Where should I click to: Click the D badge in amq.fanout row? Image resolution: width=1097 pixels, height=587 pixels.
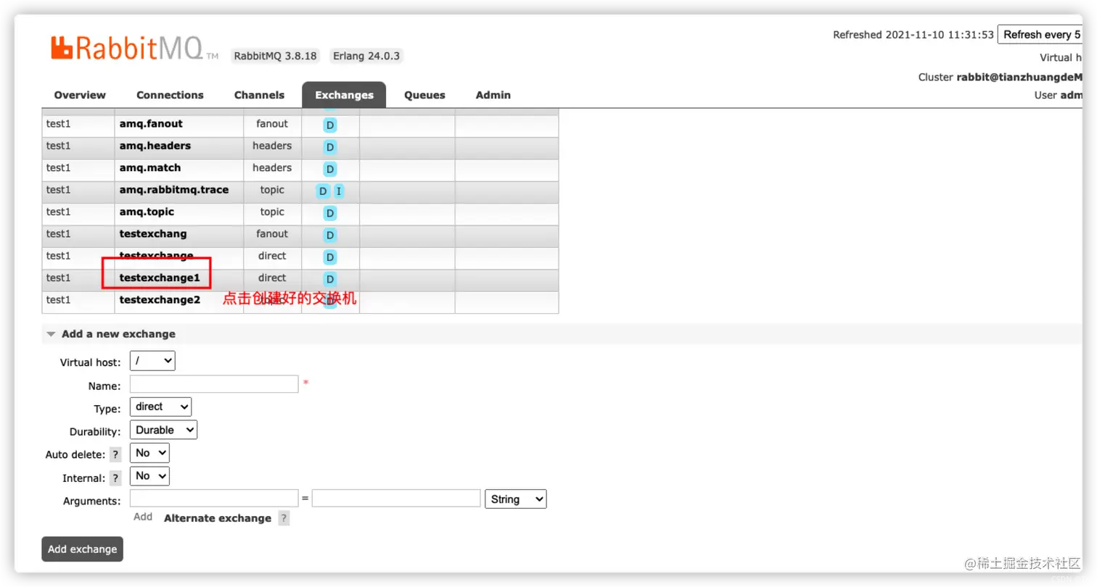(x=330, y=125)
